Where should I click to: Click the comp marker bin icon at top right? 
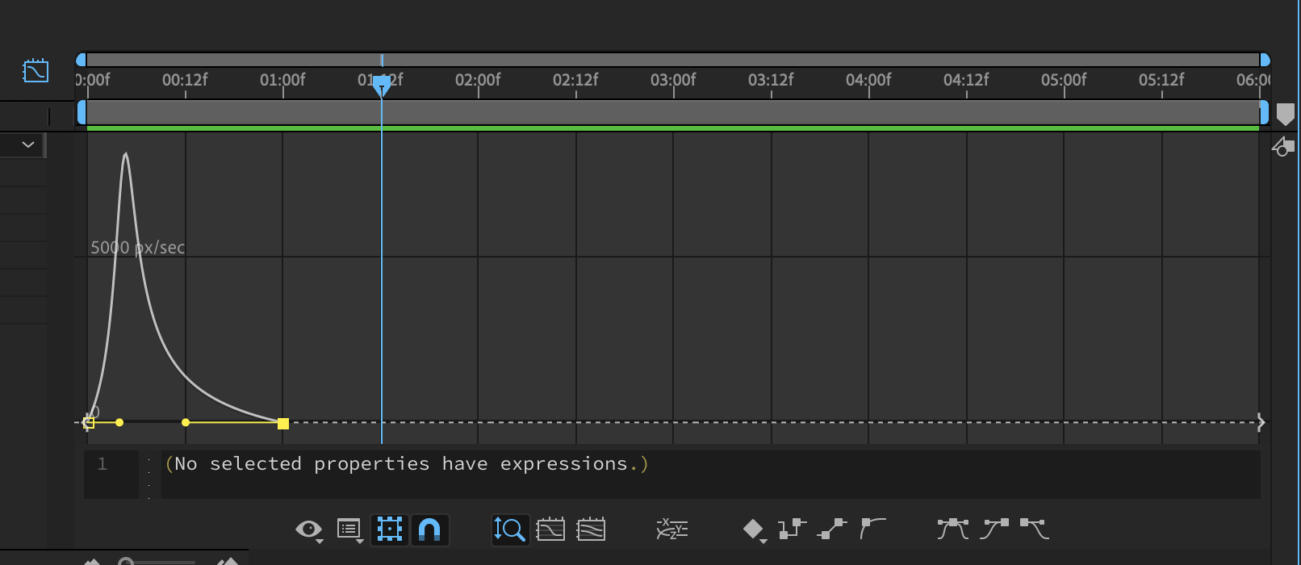click(x=1285, y=114)
